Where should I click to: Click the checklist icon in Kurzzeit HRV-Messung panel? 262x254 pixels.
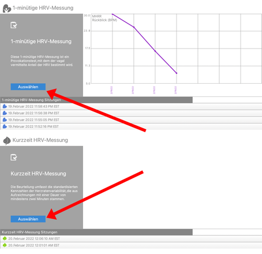14,158
